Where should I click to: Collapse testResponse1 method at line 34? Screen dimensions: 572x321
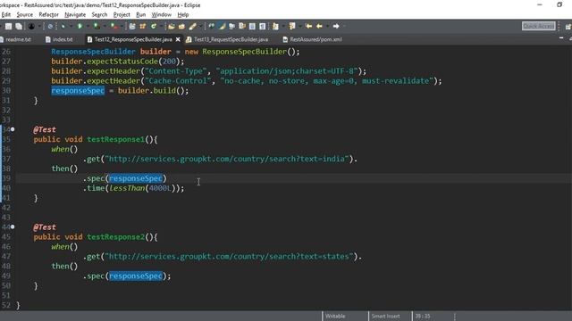[x=13, y=129]
